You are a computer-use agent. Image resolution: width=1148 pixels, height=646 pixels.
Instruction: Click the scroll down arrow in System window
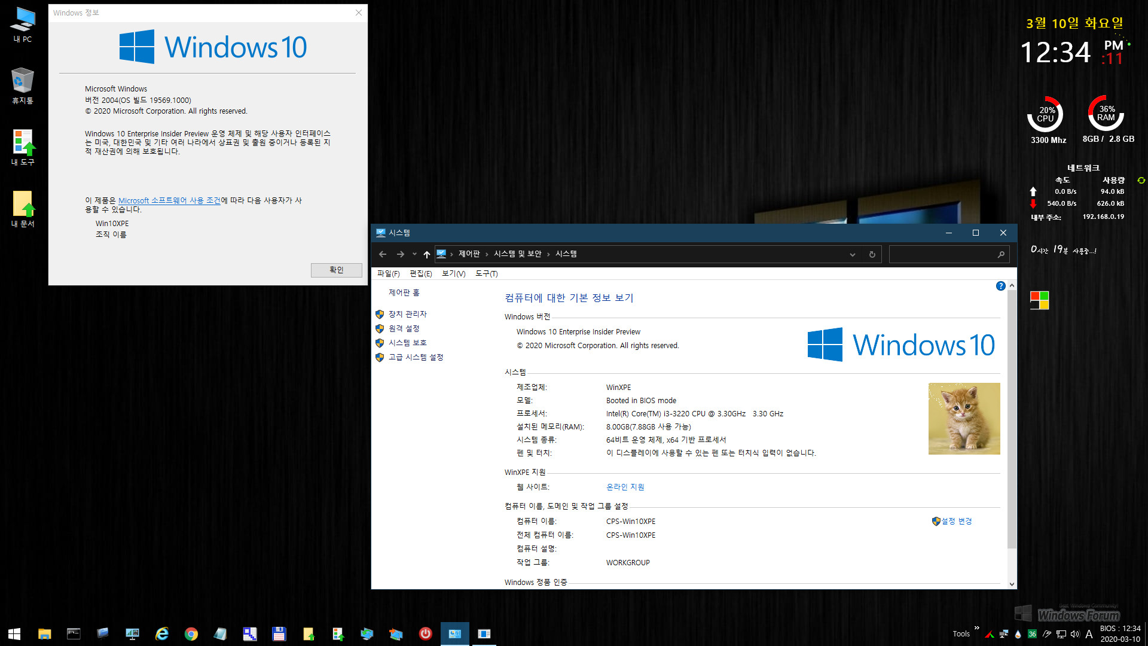point(1012,584)
